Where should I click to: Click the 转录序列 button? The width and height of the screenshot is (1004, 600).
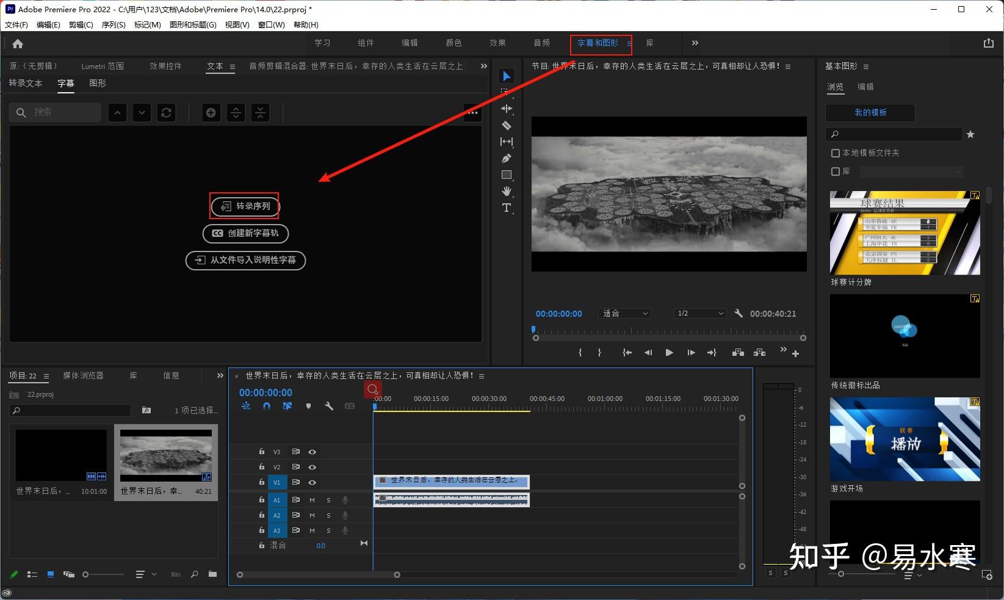(x=245, y=206)
